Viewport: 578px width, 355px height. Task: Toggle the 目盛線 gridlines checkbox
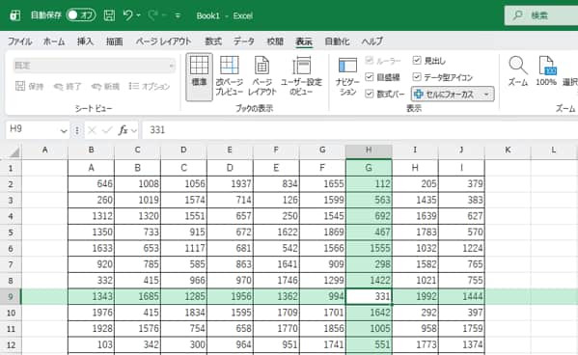tap(369, 76)
